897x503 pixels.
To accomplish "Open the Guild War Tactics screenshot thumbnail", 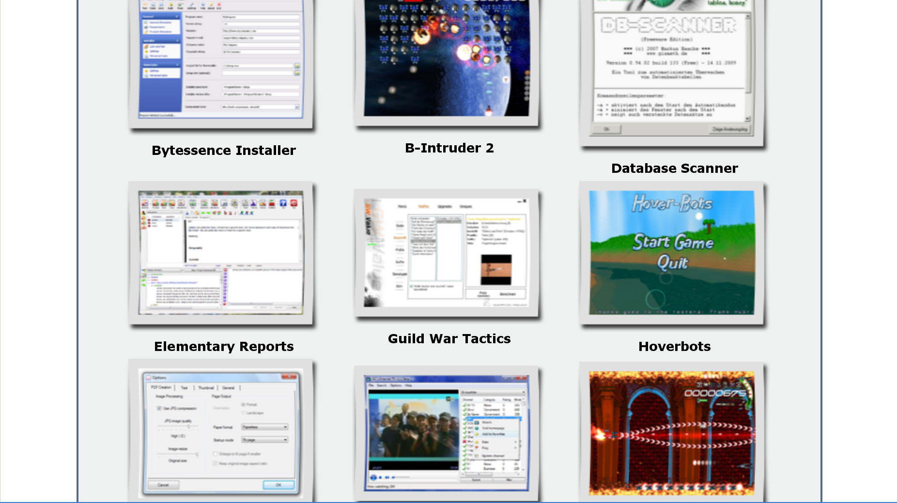I will [x=446, y=252].
